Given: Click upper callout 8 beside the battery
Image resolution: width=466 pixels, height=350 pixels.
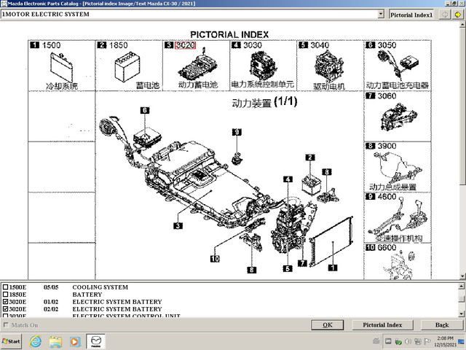Looking at the screenshot, I should pyautogui.click(x=327, y=172).
